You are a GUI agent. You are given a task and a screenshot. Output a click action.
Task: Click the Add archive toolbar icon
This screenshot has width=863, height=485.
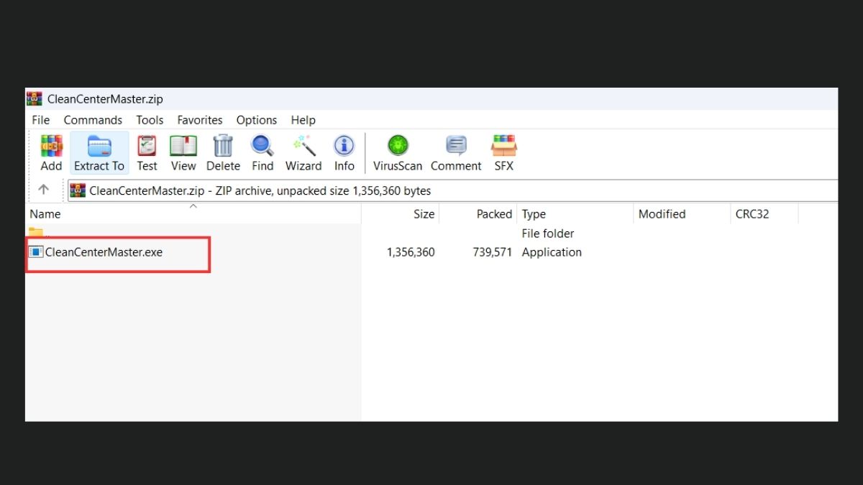point(51,153)
